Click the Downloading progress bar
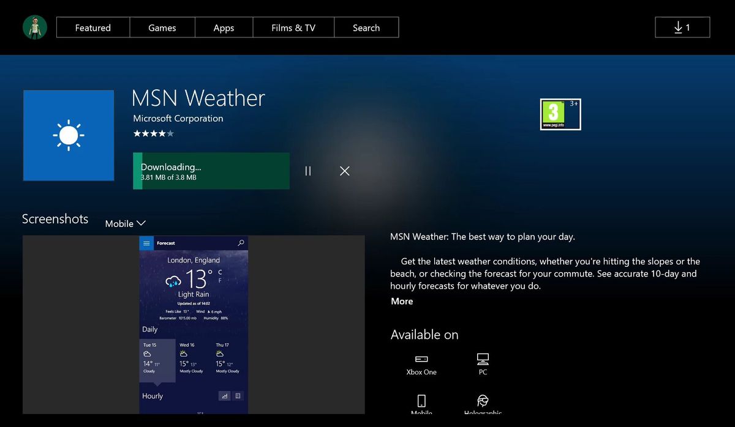Screen dimensions: 735x427 [x=211, y=171]
